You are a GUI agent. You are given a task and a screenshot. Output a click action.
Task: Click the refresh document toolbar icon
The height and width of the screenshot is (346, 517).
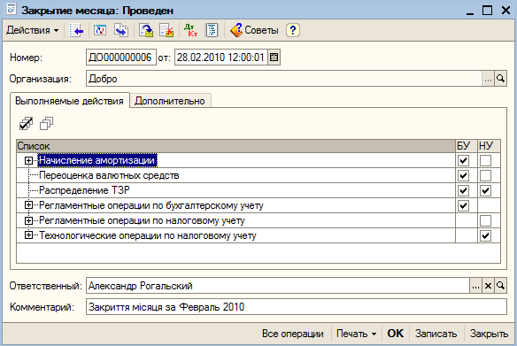(x=100, y=30)
